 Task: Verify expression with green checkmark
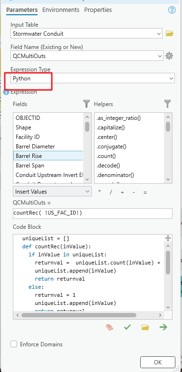coord(127,327)
